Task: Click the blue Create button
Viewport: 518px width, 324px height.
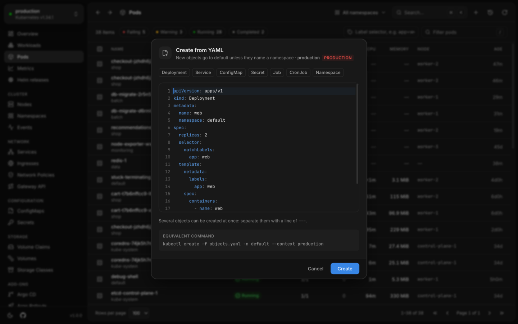Action: point(345,269)
